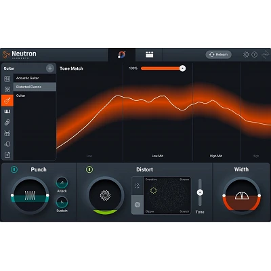This screenshot has height=271, width=271.
Task: Click the Scratch corner label
Action: coord(184,211)
